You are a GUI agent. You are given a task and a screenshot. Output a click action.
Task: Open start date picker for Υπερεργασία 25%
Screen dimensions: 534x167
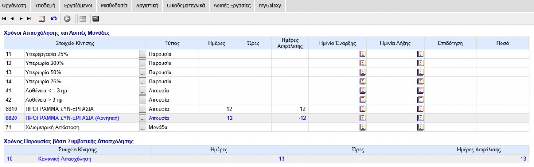(362, 54)
